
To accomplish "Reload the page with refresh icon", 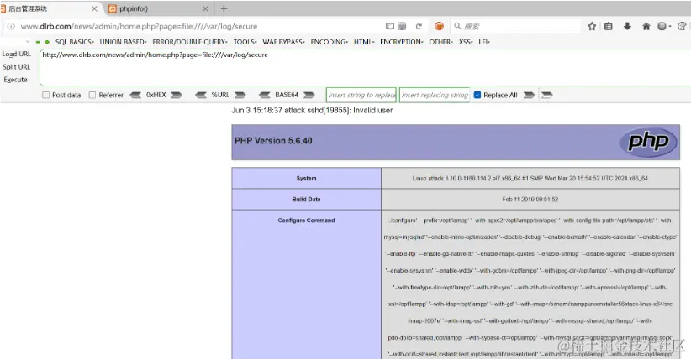I will pyautogui.click(x=419, y=26).
